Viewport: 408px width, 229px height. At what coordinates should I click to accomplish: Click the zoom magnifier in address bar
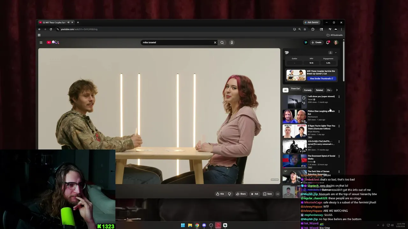pos(300,29)
